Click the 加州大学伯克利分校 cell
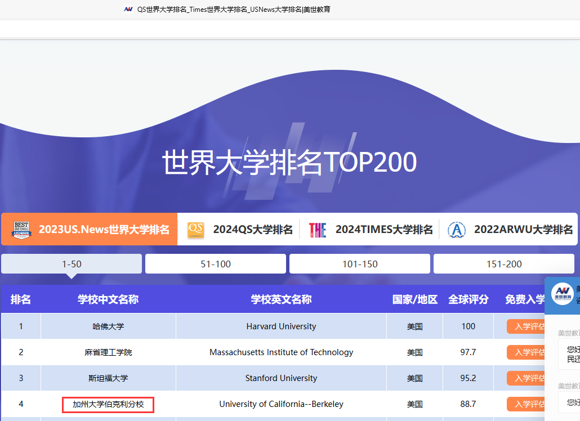 click(108, 404)
